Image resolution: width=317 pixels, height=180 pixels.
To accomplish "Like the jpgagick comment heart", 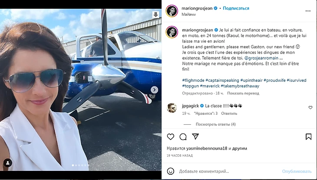I will click(310, 108).
